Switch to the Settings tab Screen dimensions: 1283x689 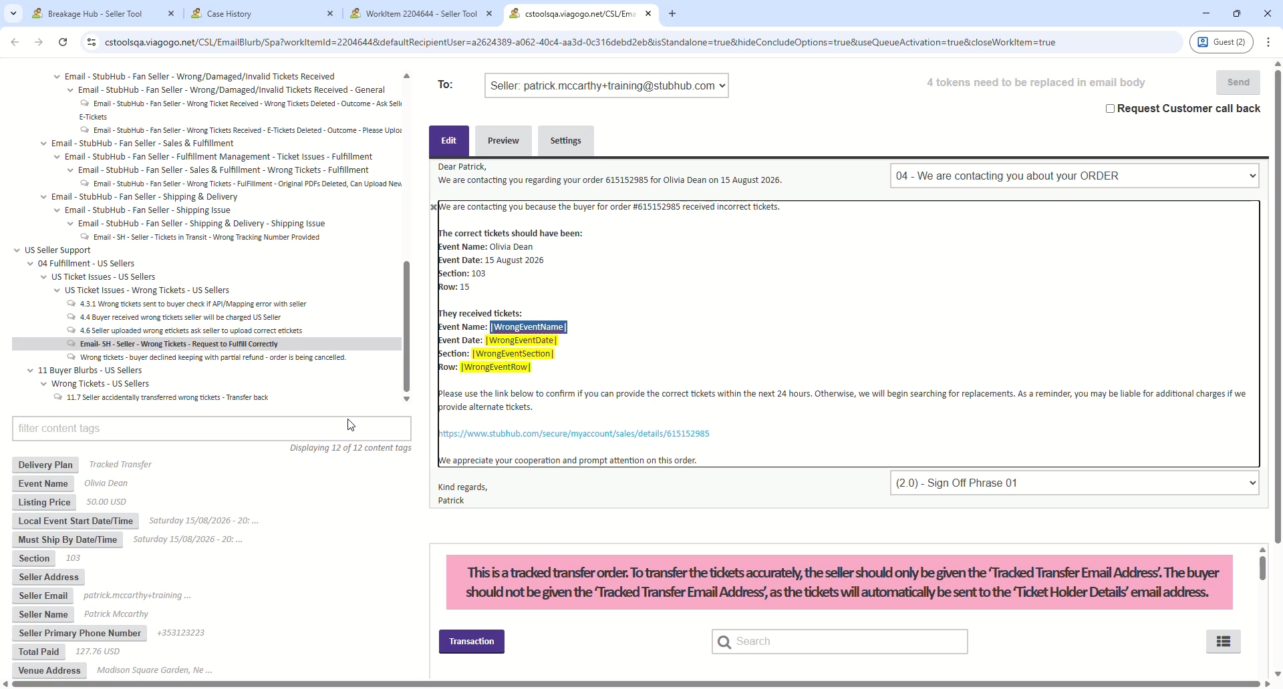pos(565,141)
